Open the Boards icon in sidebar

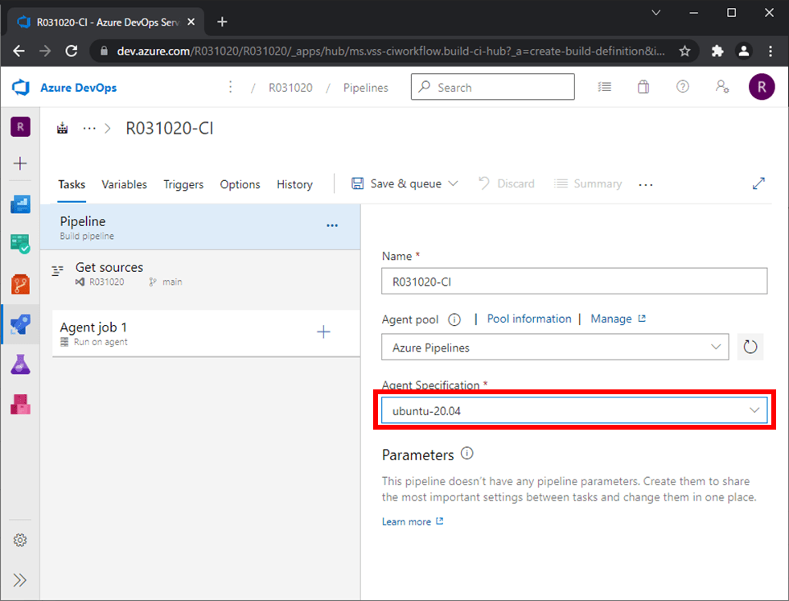[x=20, y=244]
